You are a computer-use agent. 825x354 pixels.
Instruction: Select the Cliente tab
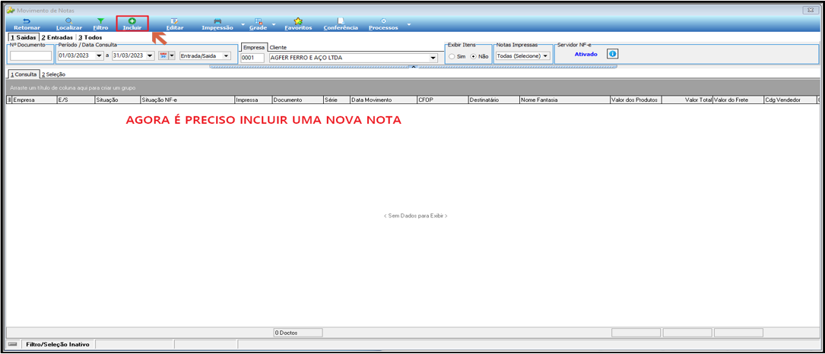(x=278, y=47)
